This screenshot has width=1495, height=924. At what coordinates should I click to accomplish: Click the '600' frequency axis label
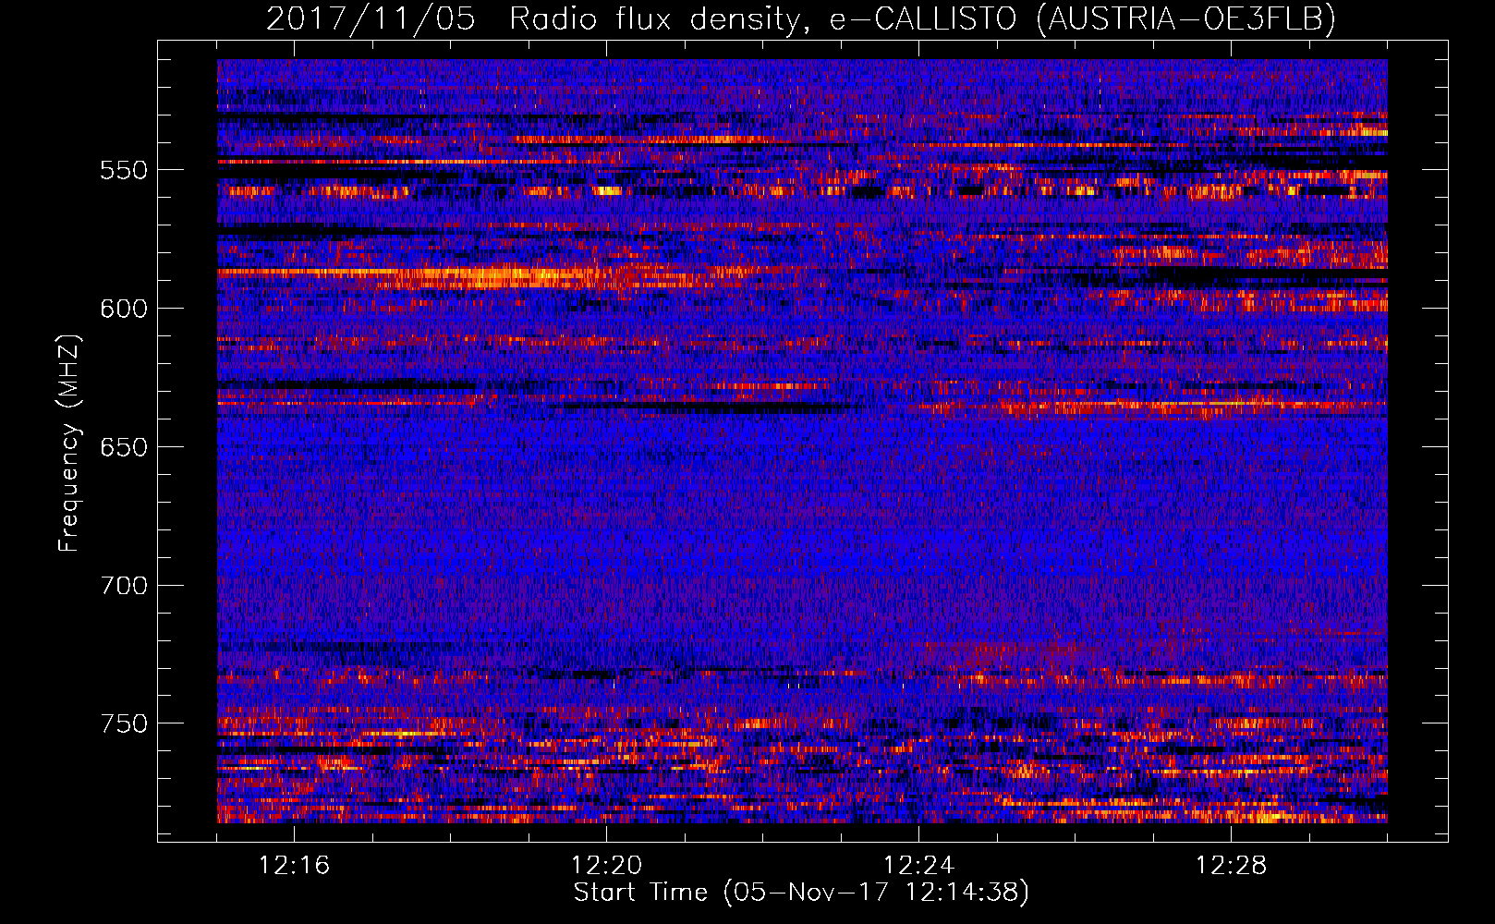(124, 309)
